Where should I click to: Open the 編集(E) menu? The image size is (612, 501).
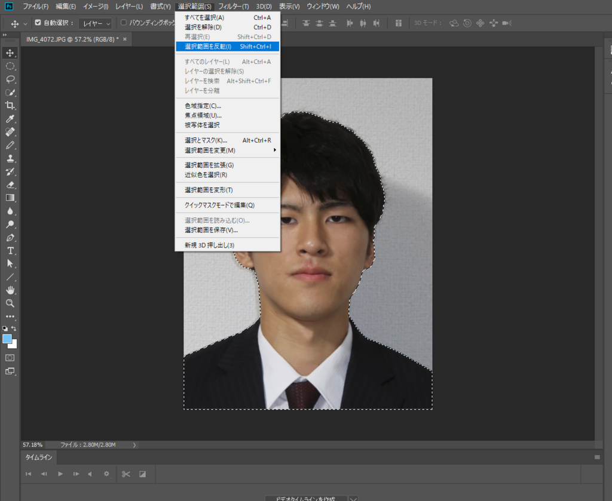[66, 7]
